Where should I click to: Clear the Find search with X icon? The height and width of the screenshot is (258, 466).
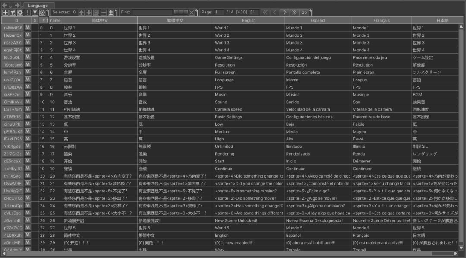[192, 13]
